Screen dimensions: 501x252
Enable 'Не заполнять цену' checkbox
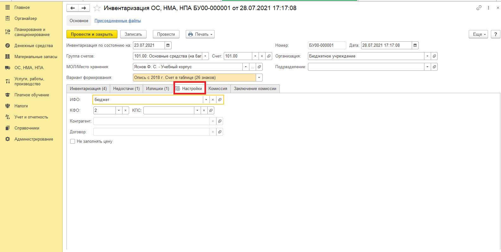(73, 141)
